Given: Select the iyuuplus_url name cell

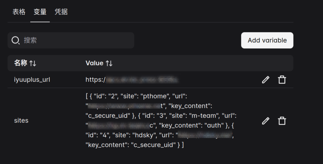Looking at the screenshot, I should 32,80.
